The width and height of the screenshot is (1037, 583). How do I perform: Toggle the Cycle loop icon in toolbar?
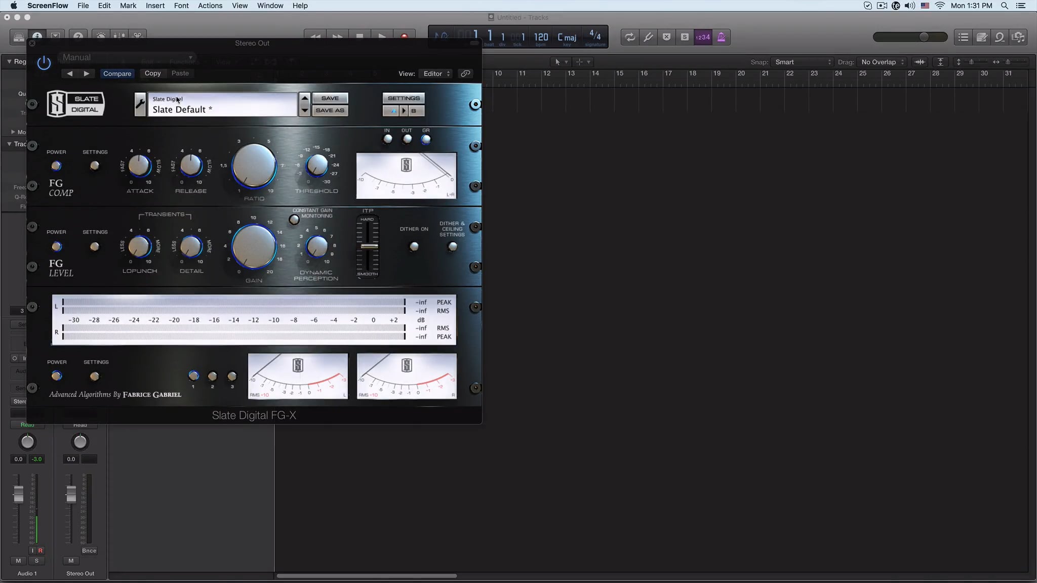tap(629, 37)
